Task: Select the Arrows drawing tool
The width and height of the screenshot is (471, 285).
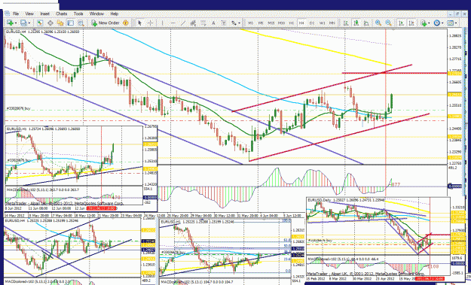Action: (234, 23)
